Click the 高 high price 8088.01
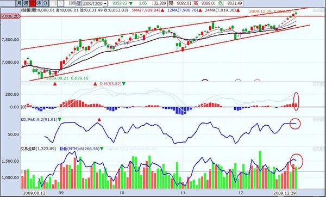The height and width of the screenshot is (197, 326). [x=209, y=3]
